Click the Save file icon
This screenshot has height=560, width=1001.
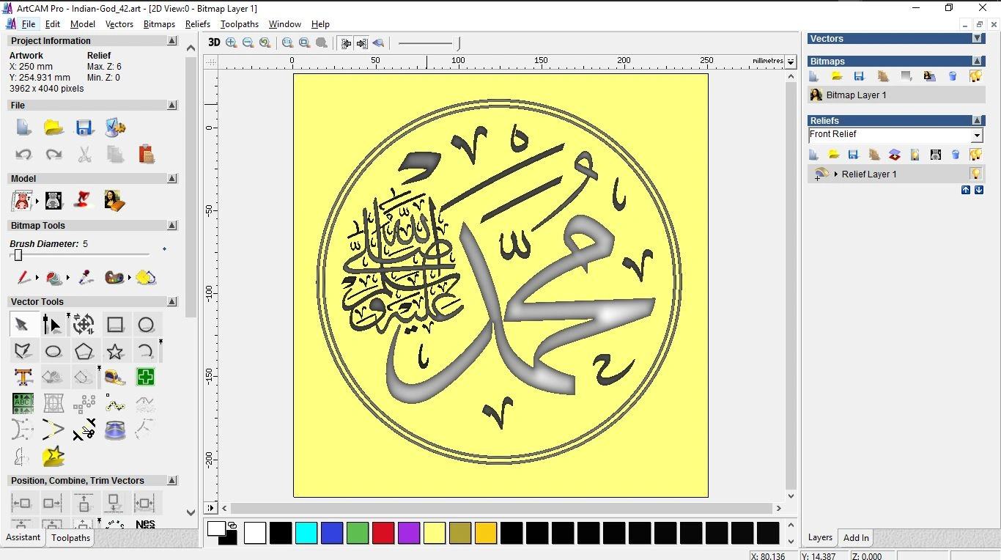(84, 128)
